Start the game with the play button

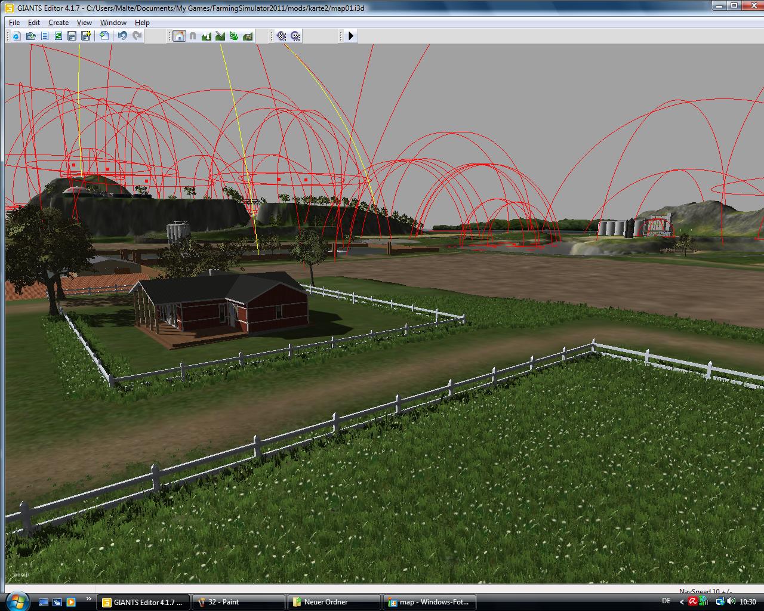(351, 36)
